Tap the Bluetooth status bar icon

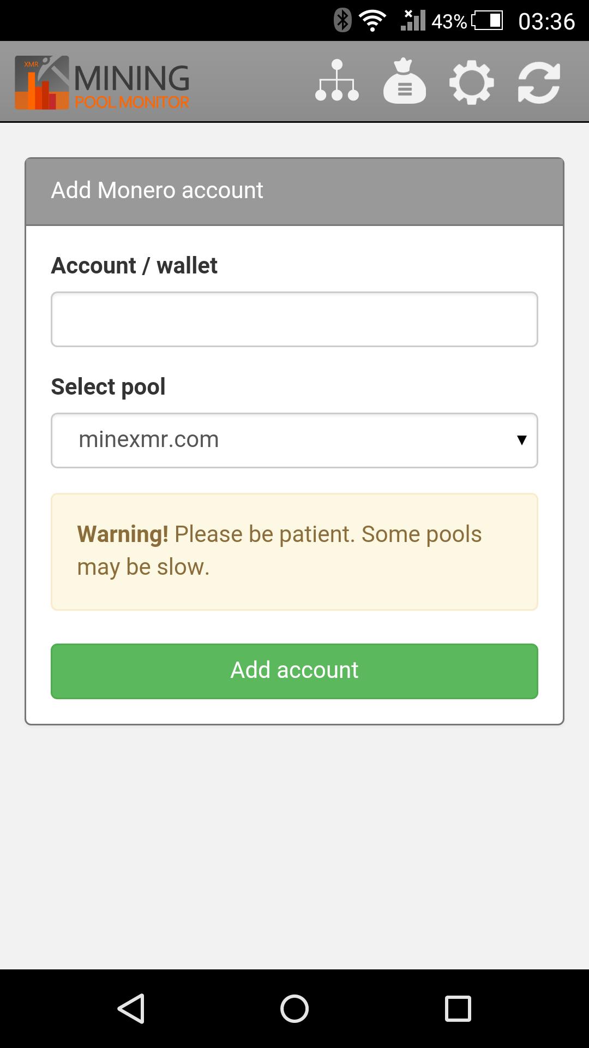pyautogui.click(x=342, y=21)
